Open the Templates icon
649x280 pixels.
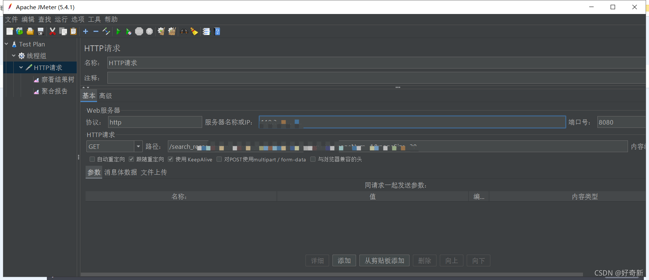20,31
